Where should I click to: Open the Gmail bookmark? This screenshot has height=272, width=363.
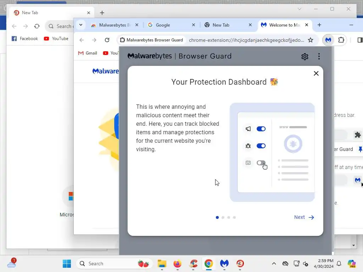coord(88,53)
